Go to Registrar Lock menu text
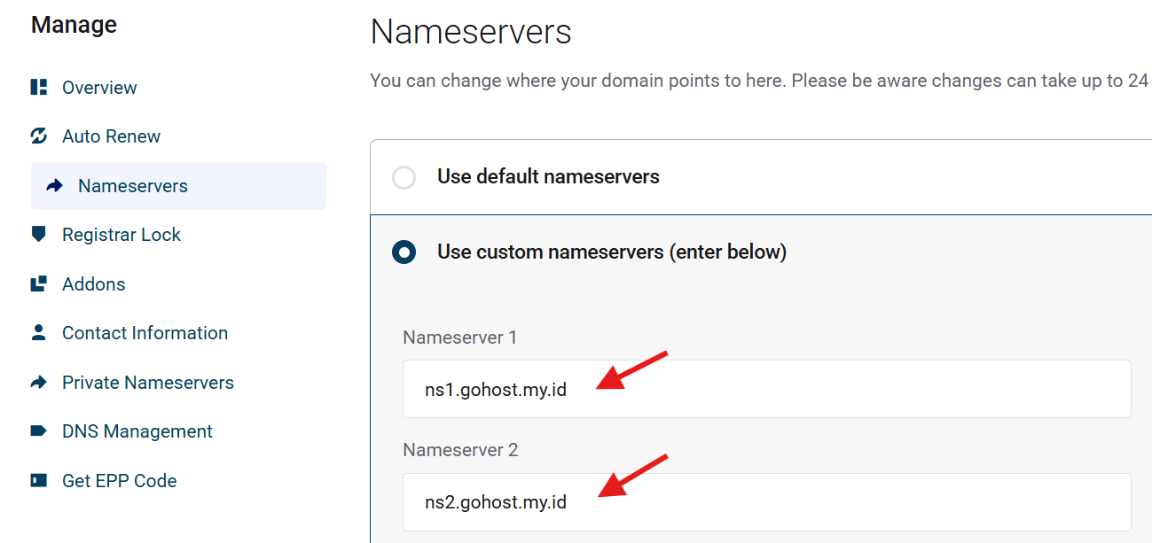This screenshot has width=1152, height=543. pyautogui.click(x=121, y=235)
